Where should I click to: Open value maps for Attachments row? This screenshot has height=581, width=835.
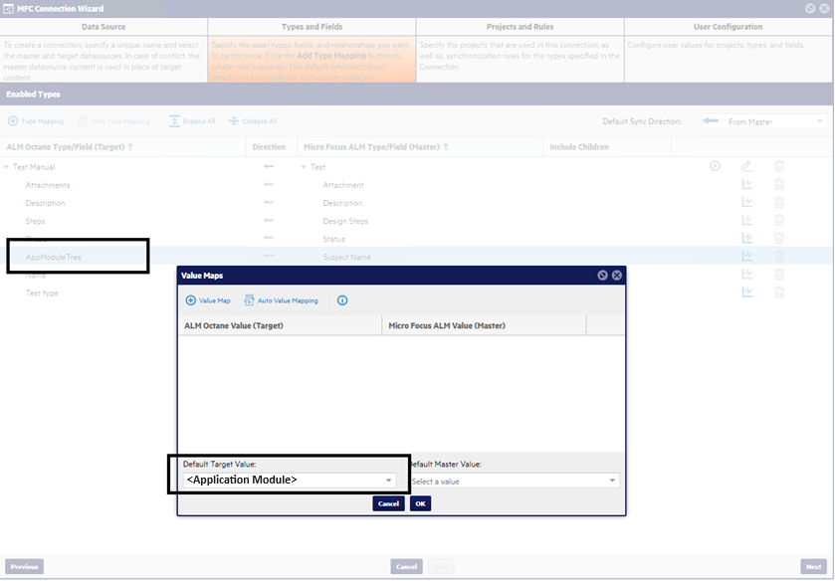pos(747,184)
